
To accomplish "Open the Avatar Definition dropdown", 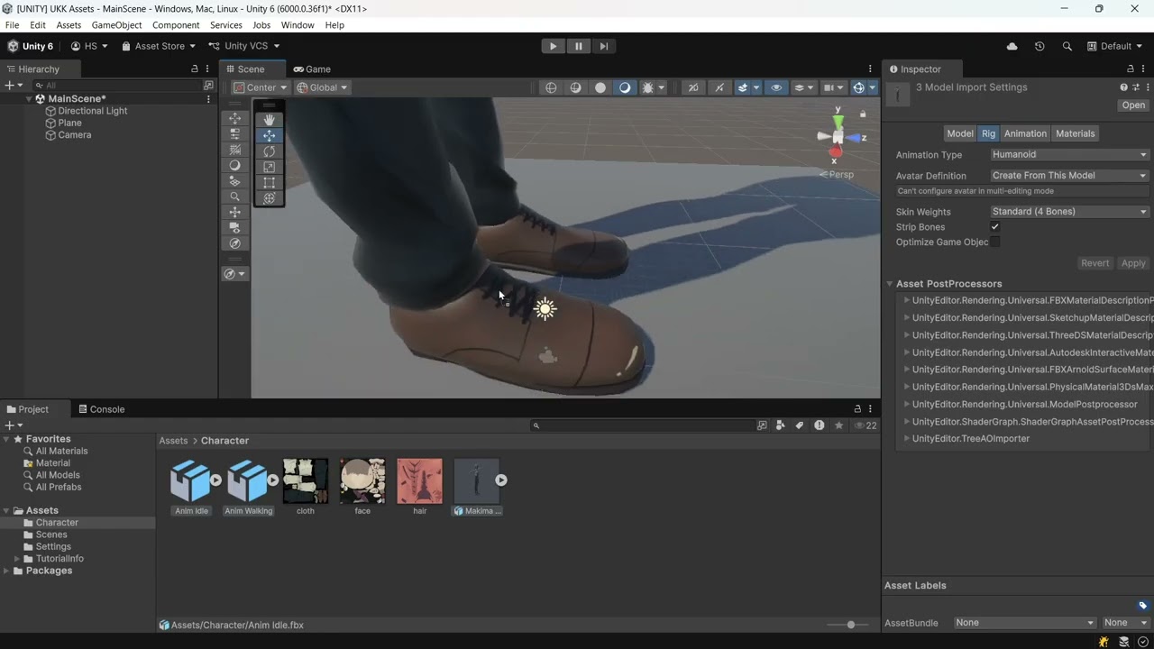I will (x=1069, y=176).
